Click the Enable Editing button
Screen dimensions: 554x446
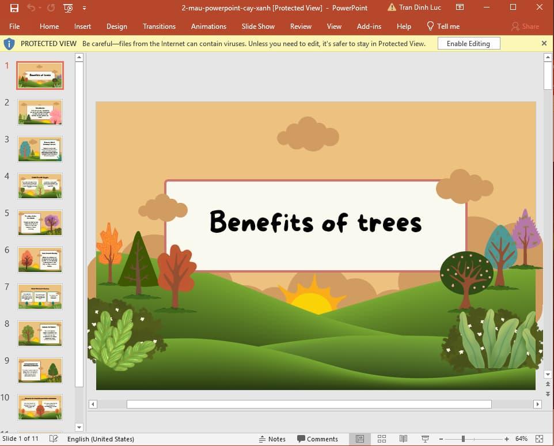tap(468, 43)
